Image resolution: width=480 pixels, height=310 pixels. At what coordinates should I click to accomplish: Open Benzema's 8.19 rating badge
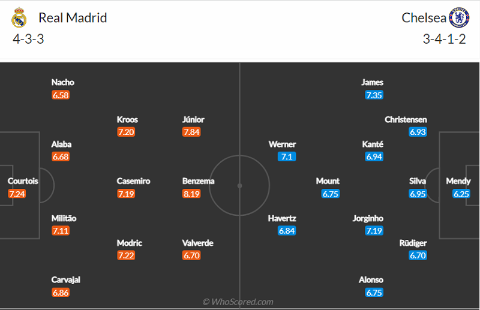(x=191, y=194)
